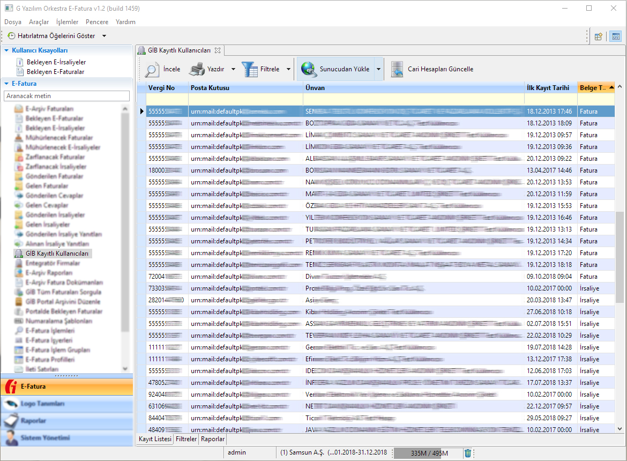Image resolution: width=627 pixels, height=461 pixels.
Task: Switch to the Filtreler tab
Action: point(186,439)
